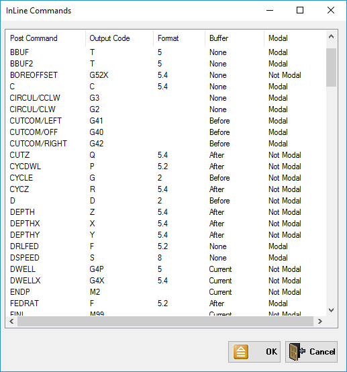Select the ENDP command row
This screenshot has height=372, width=347.
[166, 292]
